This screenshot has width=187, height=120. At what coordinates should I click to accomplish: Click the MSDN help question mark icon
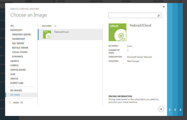click(x=22, y=102)
